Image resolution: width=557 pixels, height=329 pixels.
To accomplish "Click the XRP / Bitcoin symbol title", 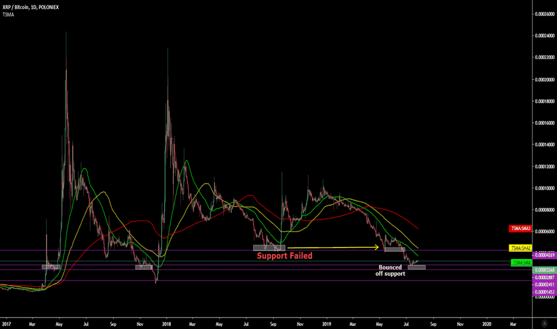I will tap(30, 7).
